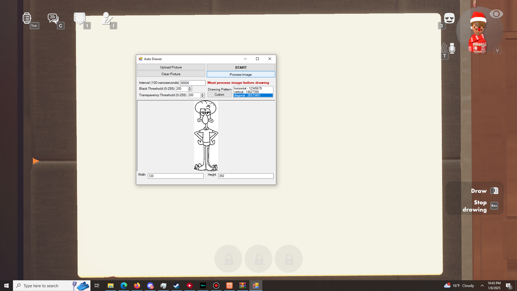This screenshot has width=517, height=291.
Task: Click the Process Image button
Action: [241, 74]
